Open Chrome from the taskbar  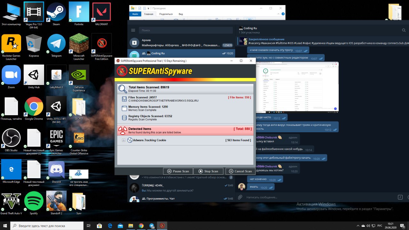141,226
